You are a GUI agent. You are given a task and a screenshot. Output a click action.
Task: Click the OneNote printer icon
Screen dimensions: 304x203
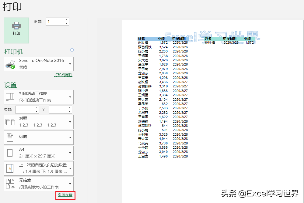coord(10,64)
